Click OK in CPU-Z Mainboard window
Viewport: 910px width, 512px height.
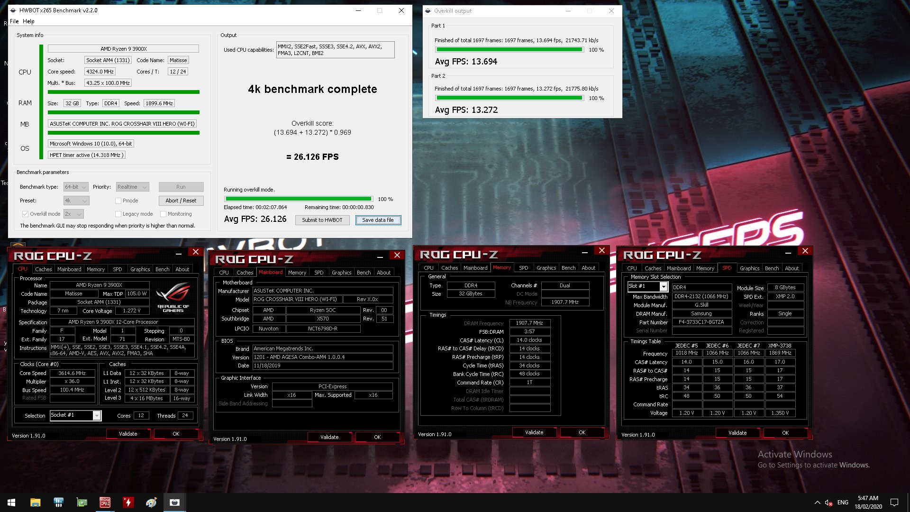click(x=377, y=437)
